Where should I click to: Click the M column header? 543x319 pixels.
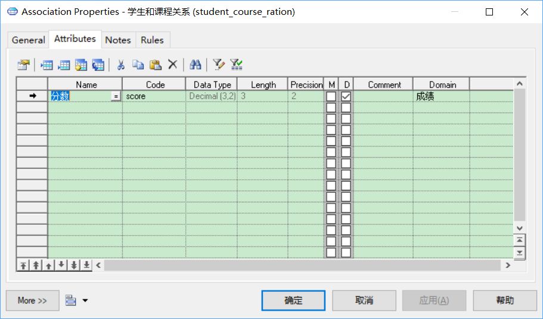point(331,85)
